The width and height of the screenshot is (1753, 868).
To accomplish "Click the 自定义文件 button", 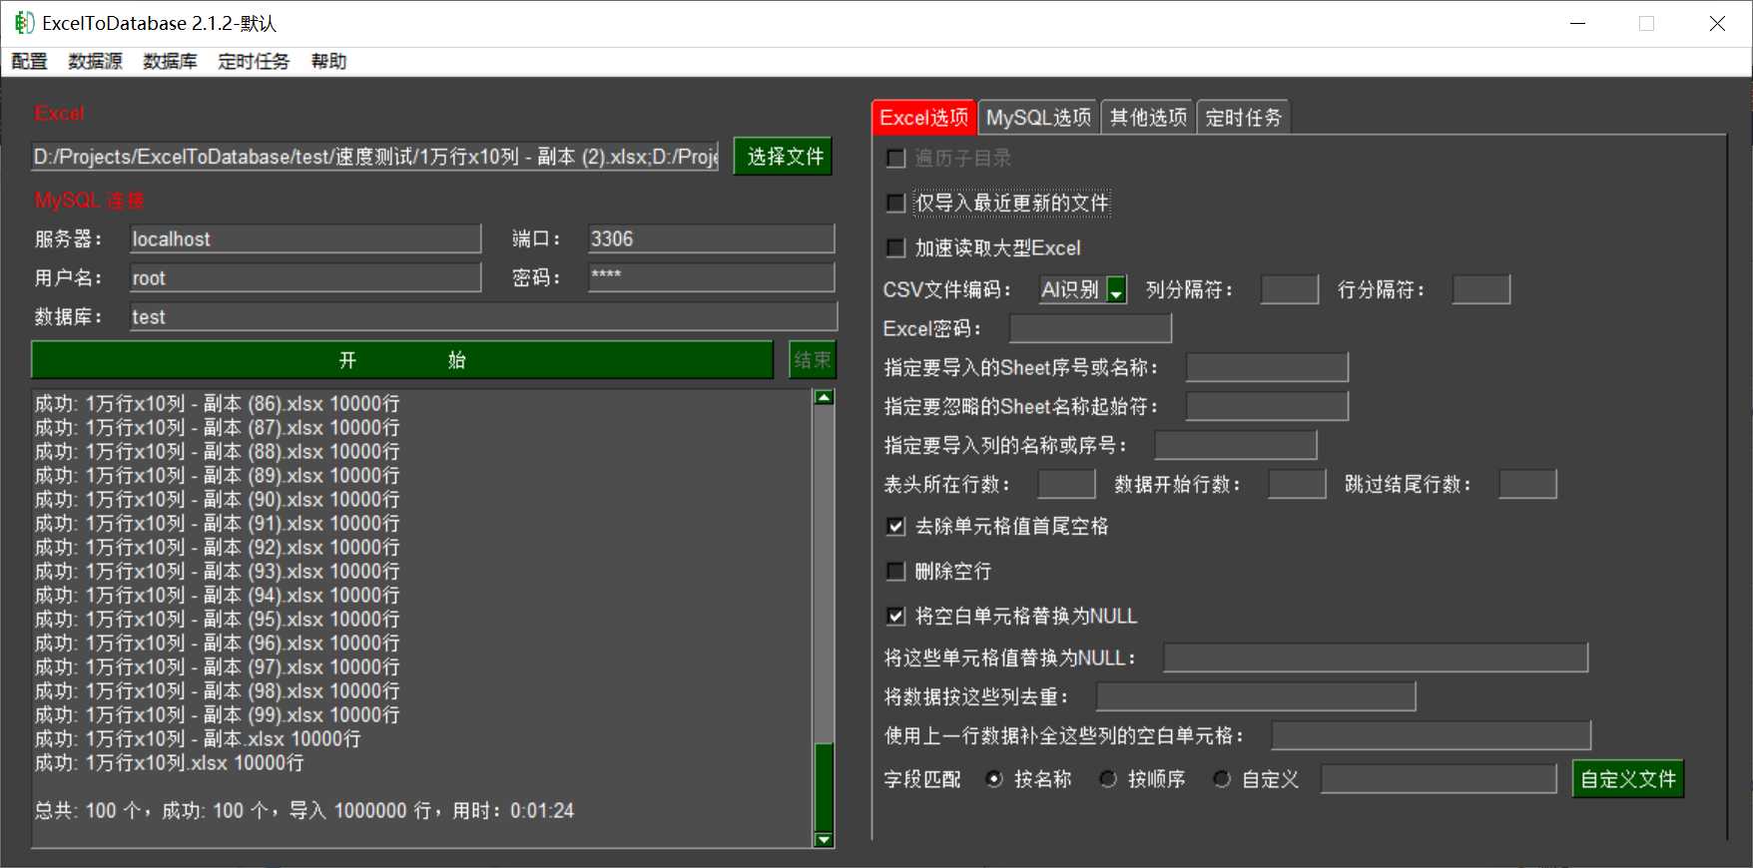I will click(1628, 779).
